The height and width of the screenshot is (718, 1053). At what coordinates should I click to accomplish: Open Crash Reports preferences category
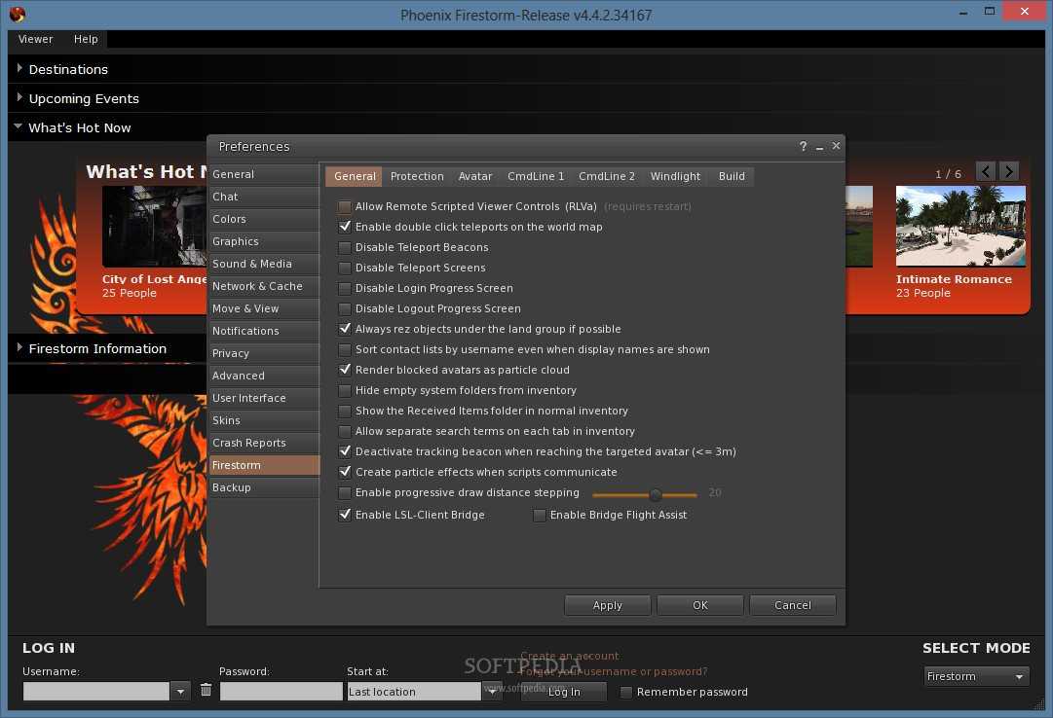point(264,443)
